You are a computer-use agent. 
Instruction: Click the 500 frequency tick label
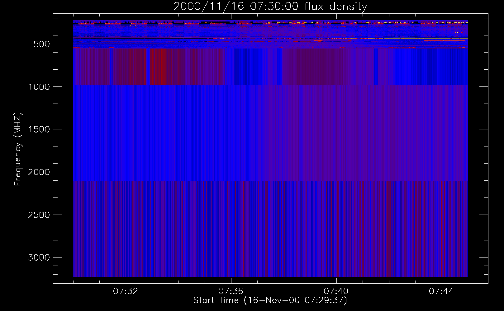click(x=42, y=44)
